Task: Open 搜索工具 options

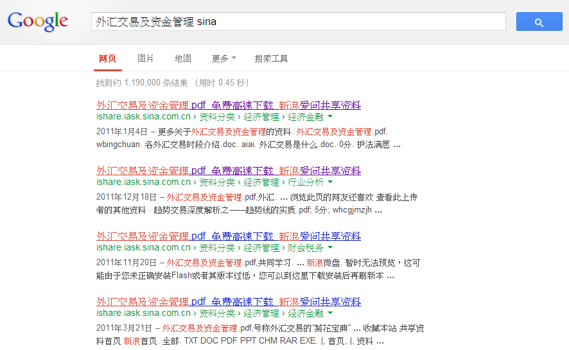Action: click(x=271, y=58)
